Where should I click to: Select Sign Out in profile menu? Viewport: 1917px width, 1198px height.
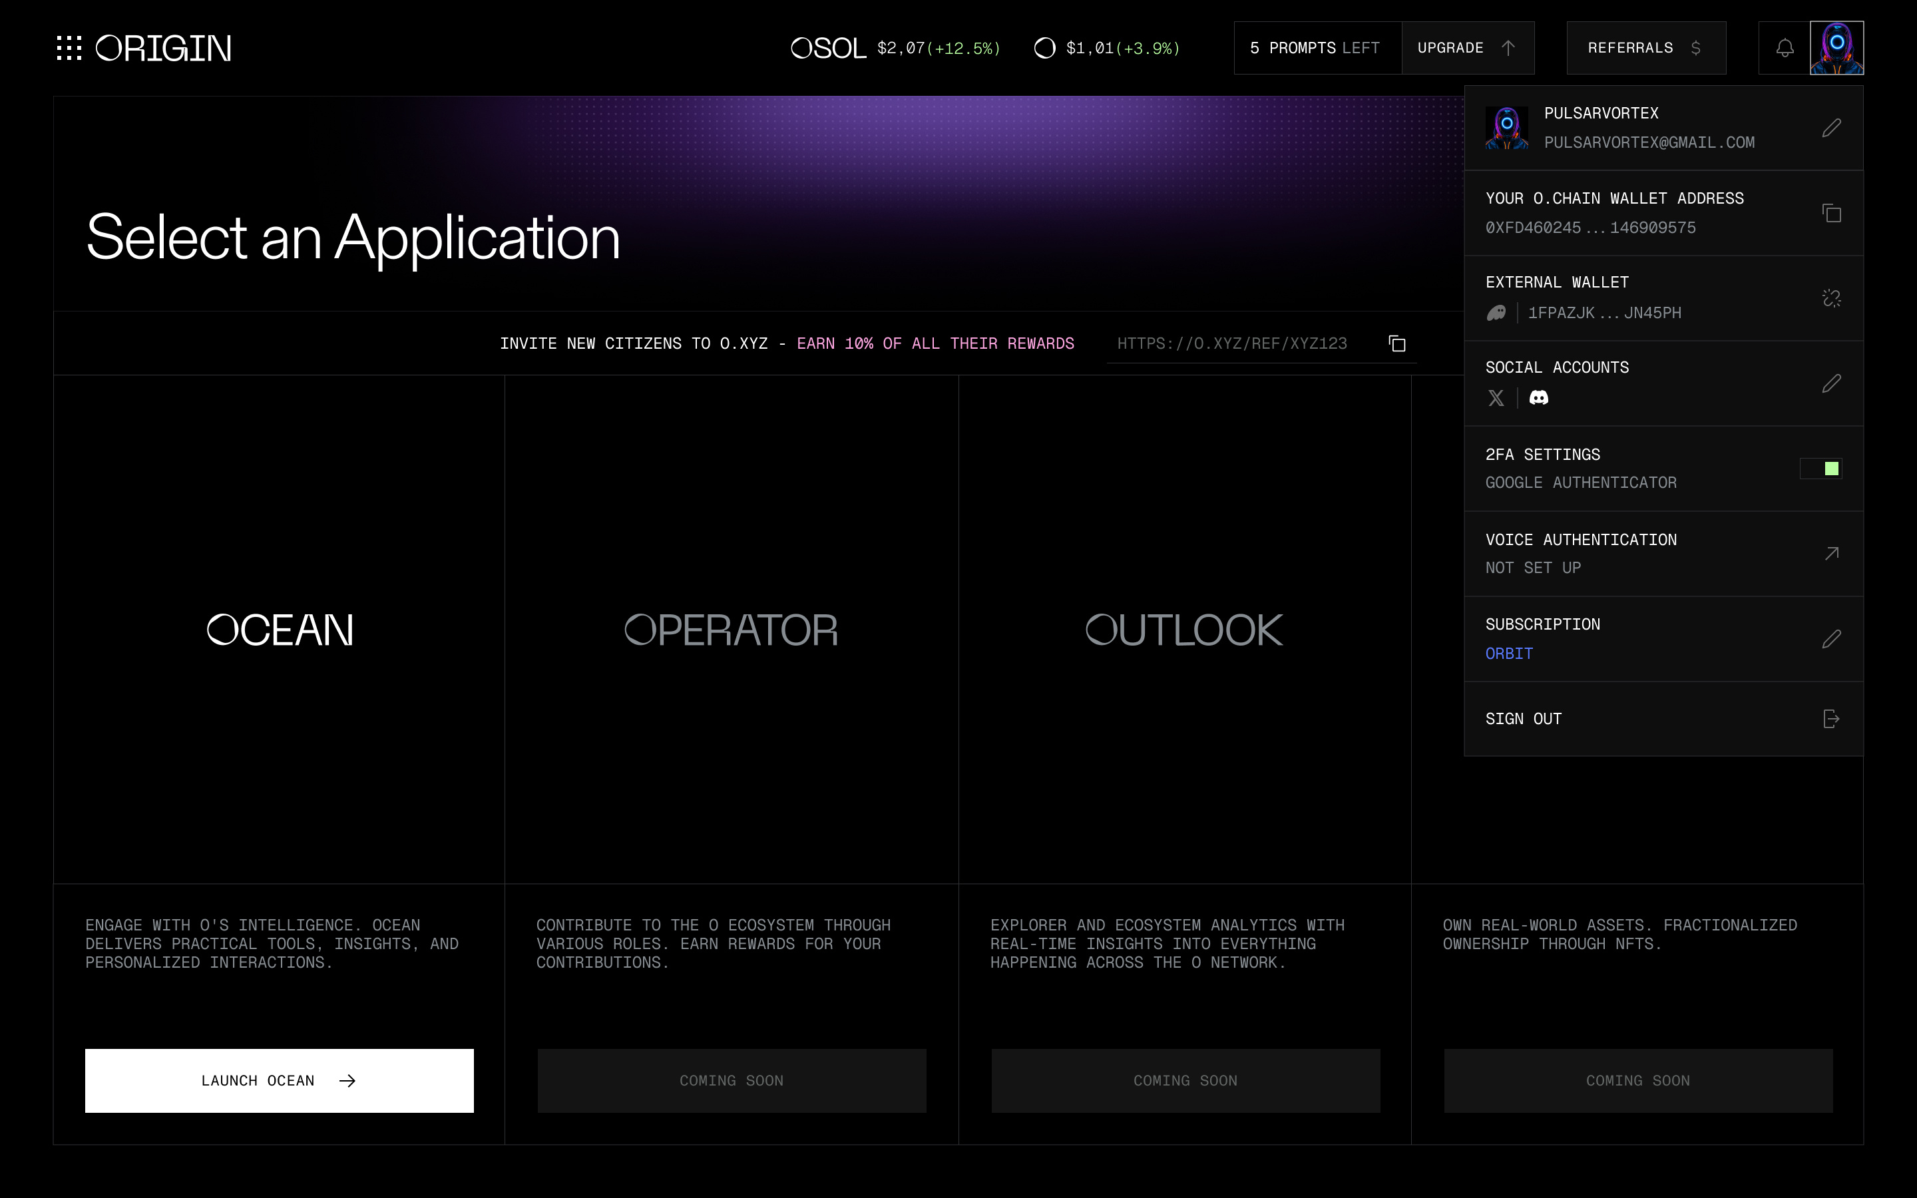[x=1524, y=719]
